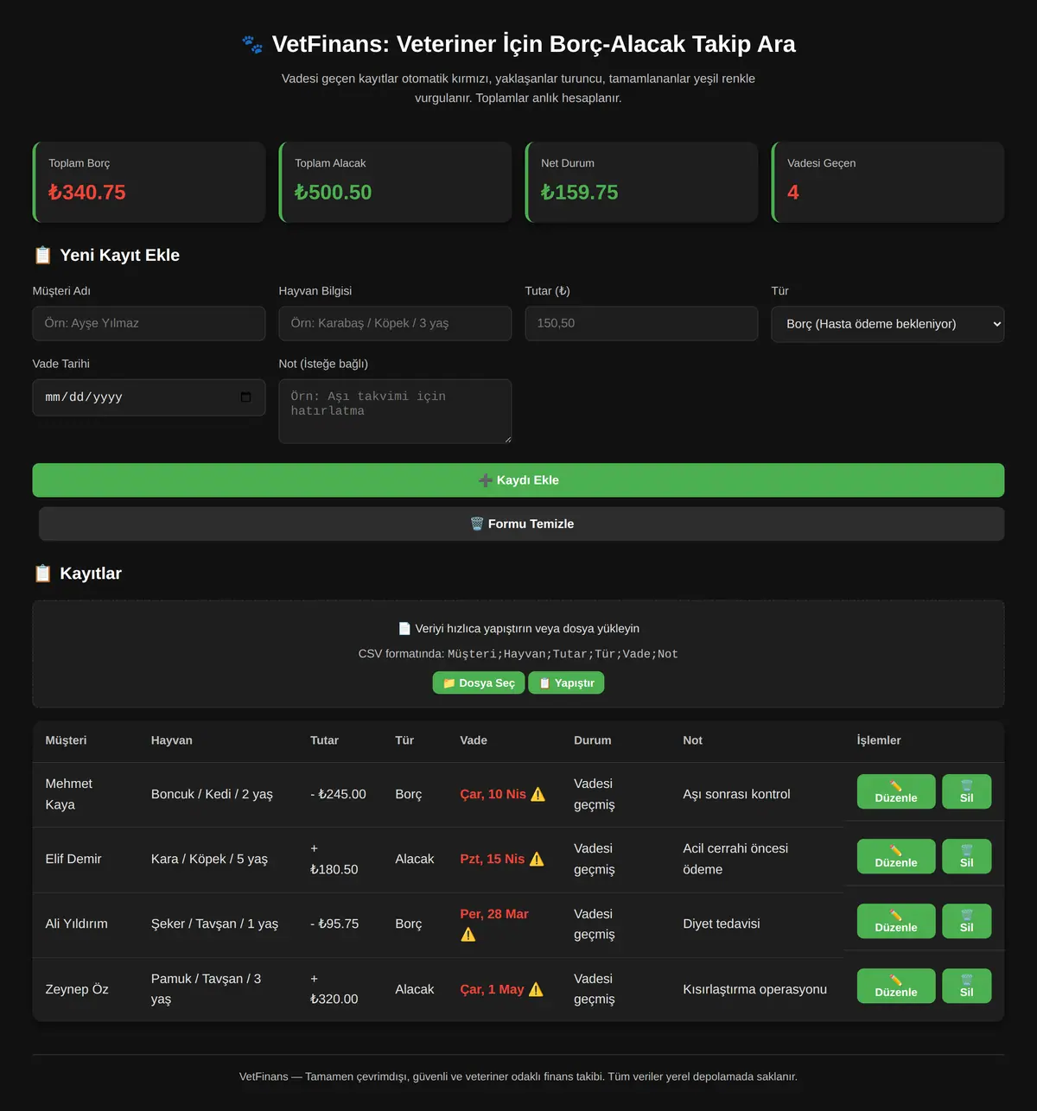This screenshot has height=1111, width=1037.
Task: Click the Not textarea
Action: pyautogui.click(x=395, y=411)
